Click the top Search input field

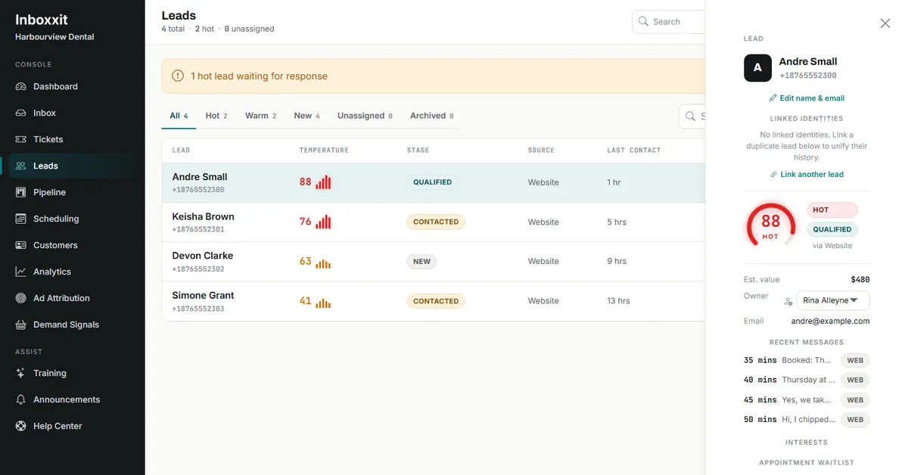pyautogui.click(x=669, y=21)
